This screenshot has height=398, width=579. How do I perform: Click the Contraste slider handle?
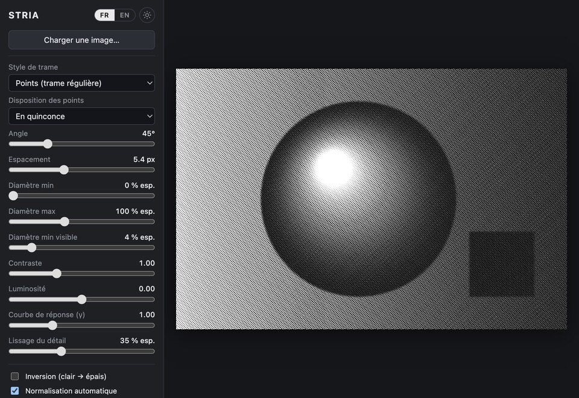57,274
